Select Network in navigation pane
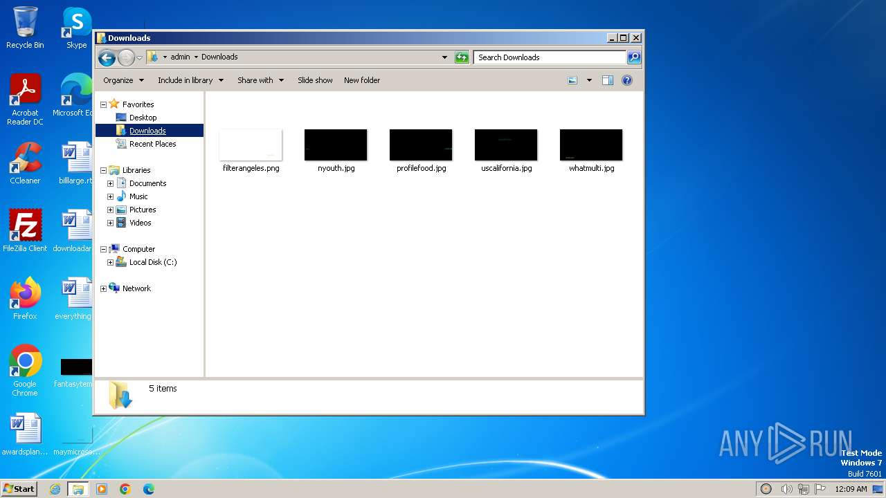 pyautogui.click(x=136, y=288)
